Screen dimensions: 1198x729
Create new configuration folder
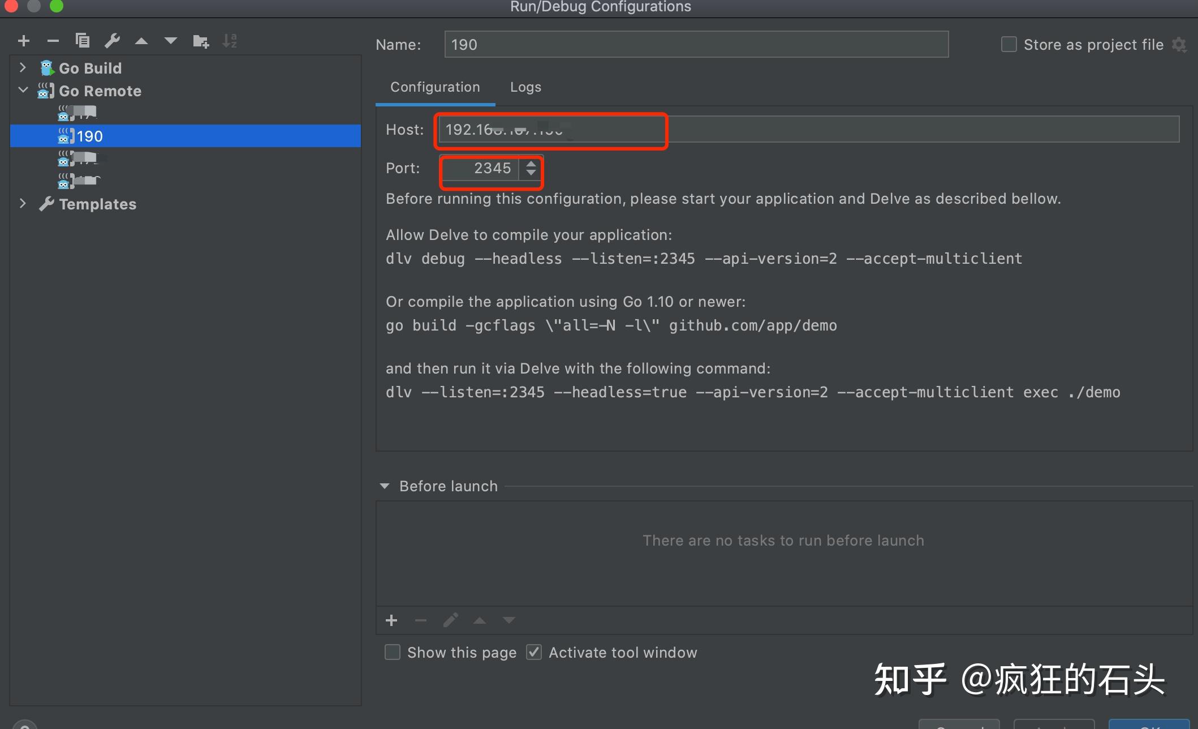[x=201, y=41]
